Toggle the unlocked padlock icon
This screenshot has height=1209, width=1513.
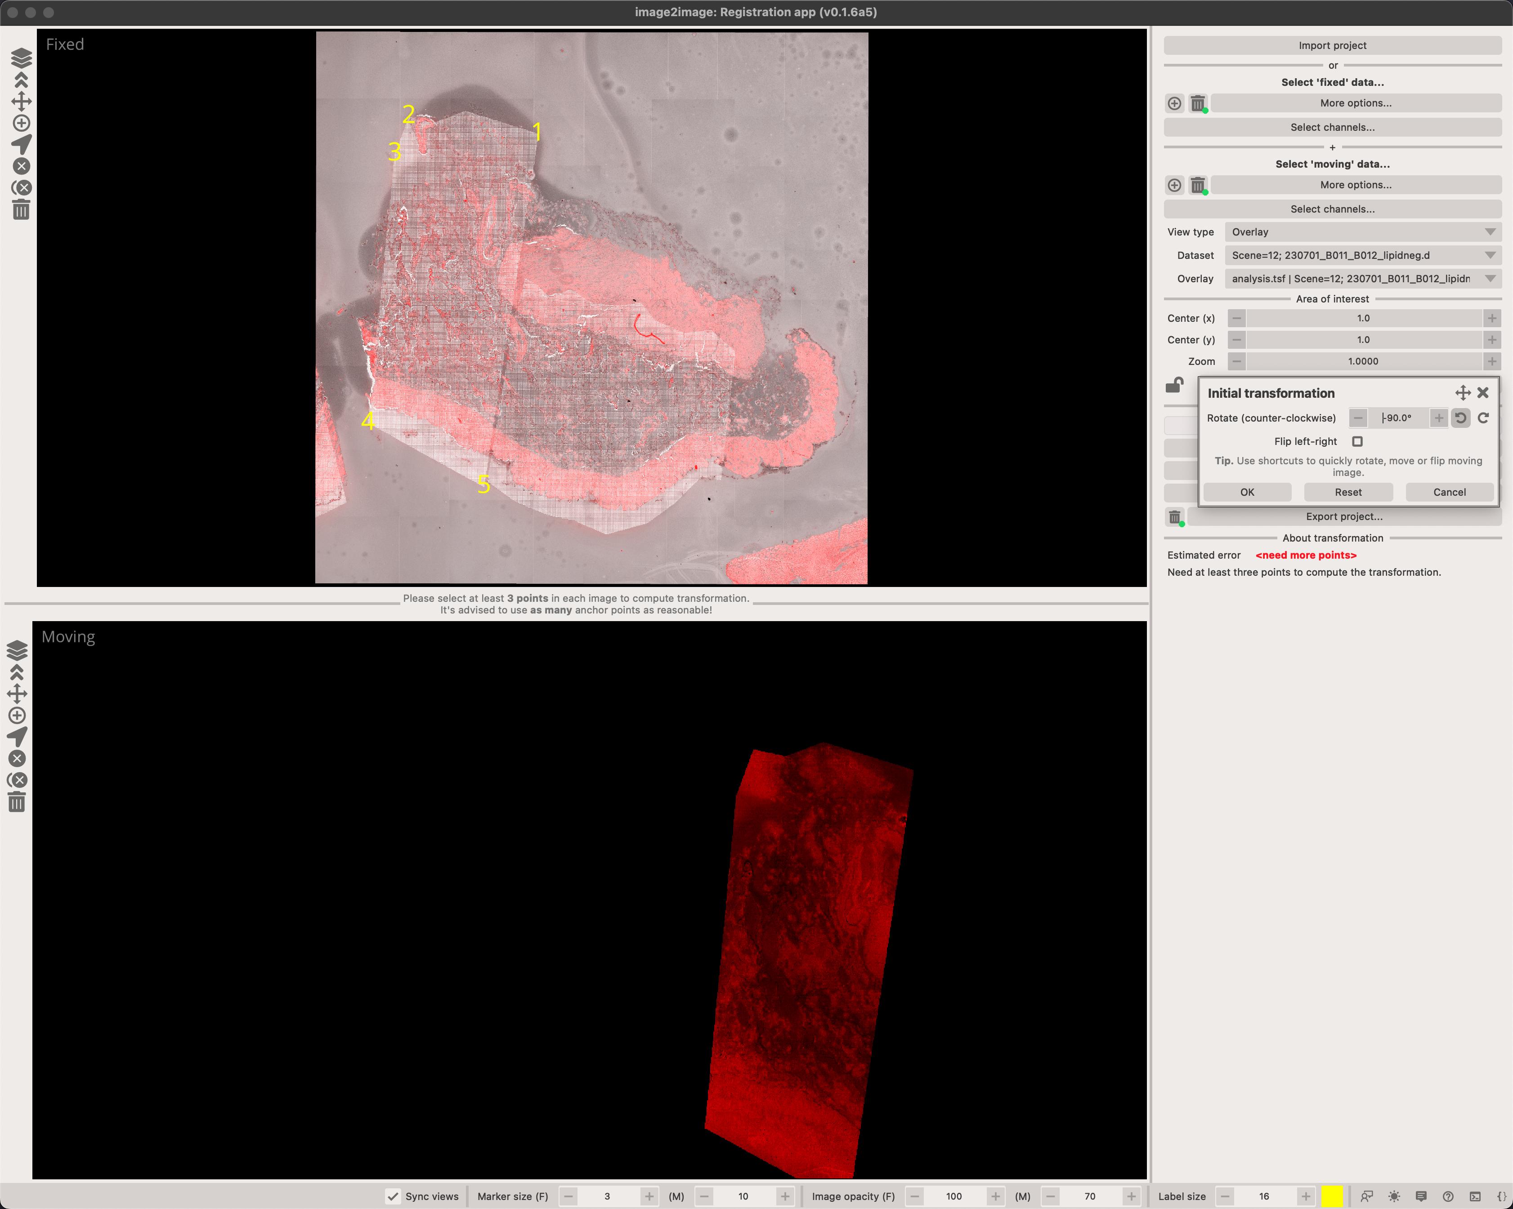[x=1174, y=385]
